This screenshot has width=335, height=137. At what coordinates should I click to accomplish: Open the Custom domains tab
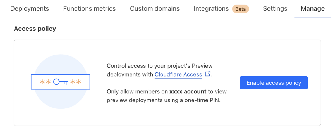point(155,9)
